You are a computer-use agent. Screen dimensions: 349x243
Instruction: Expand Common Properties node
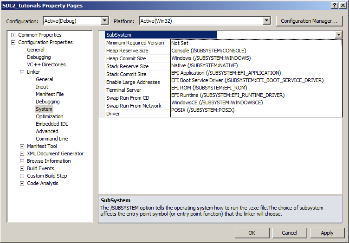pos(13,35)
